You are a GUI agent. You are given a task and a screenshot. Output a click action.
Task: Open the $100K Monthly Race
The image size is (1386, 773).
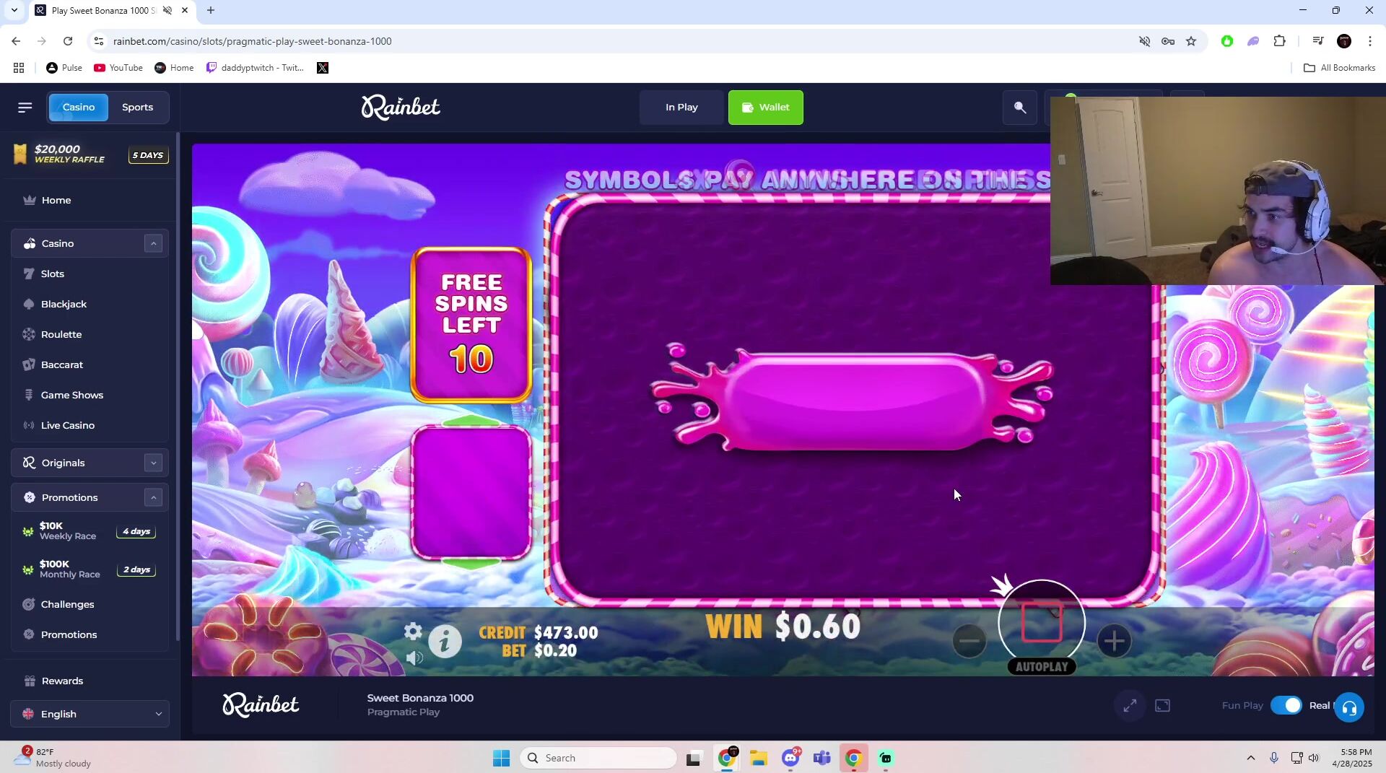click(x=90, y=570)
